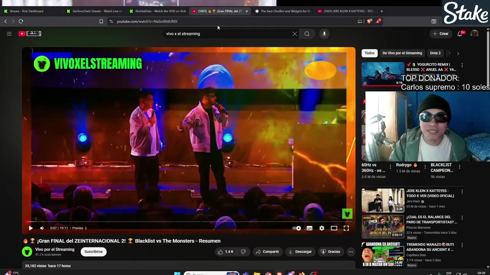This screenshot has width=490, height=275.
Task: Select the Dota 2 filter chip
Action: (435, 53)
